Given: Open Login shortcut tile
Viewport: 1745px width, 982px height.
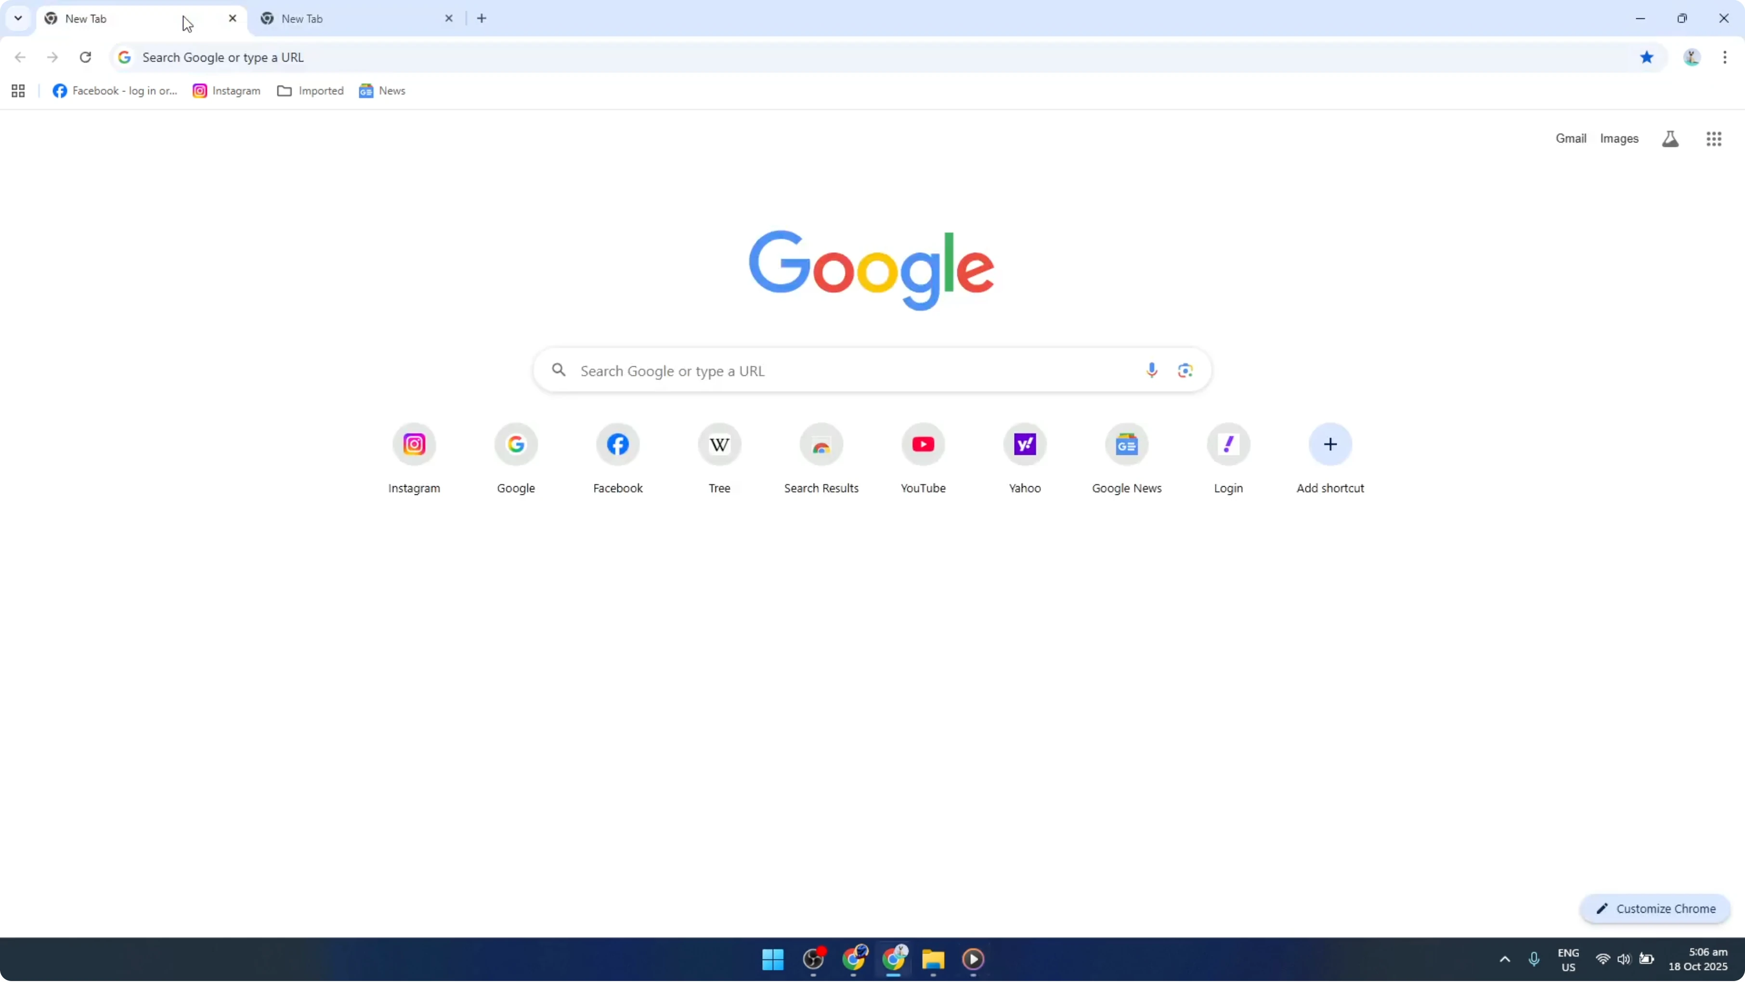Looking at the screenshot, I should point(1228,459).
